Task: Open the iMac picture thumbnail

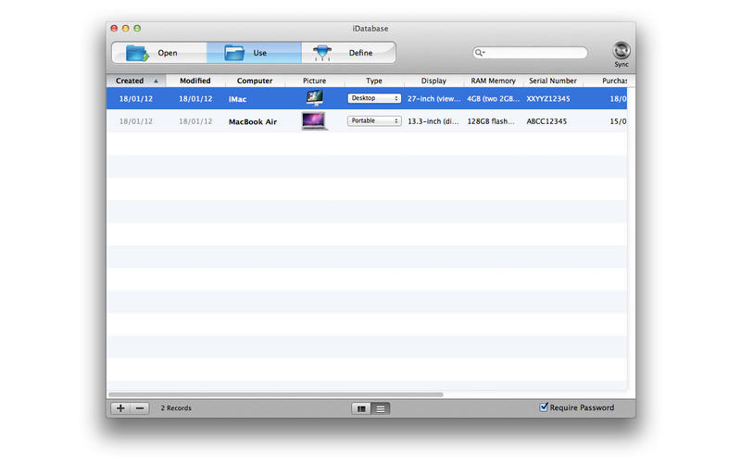Action: pyautogui.click(x=314, y=97)
